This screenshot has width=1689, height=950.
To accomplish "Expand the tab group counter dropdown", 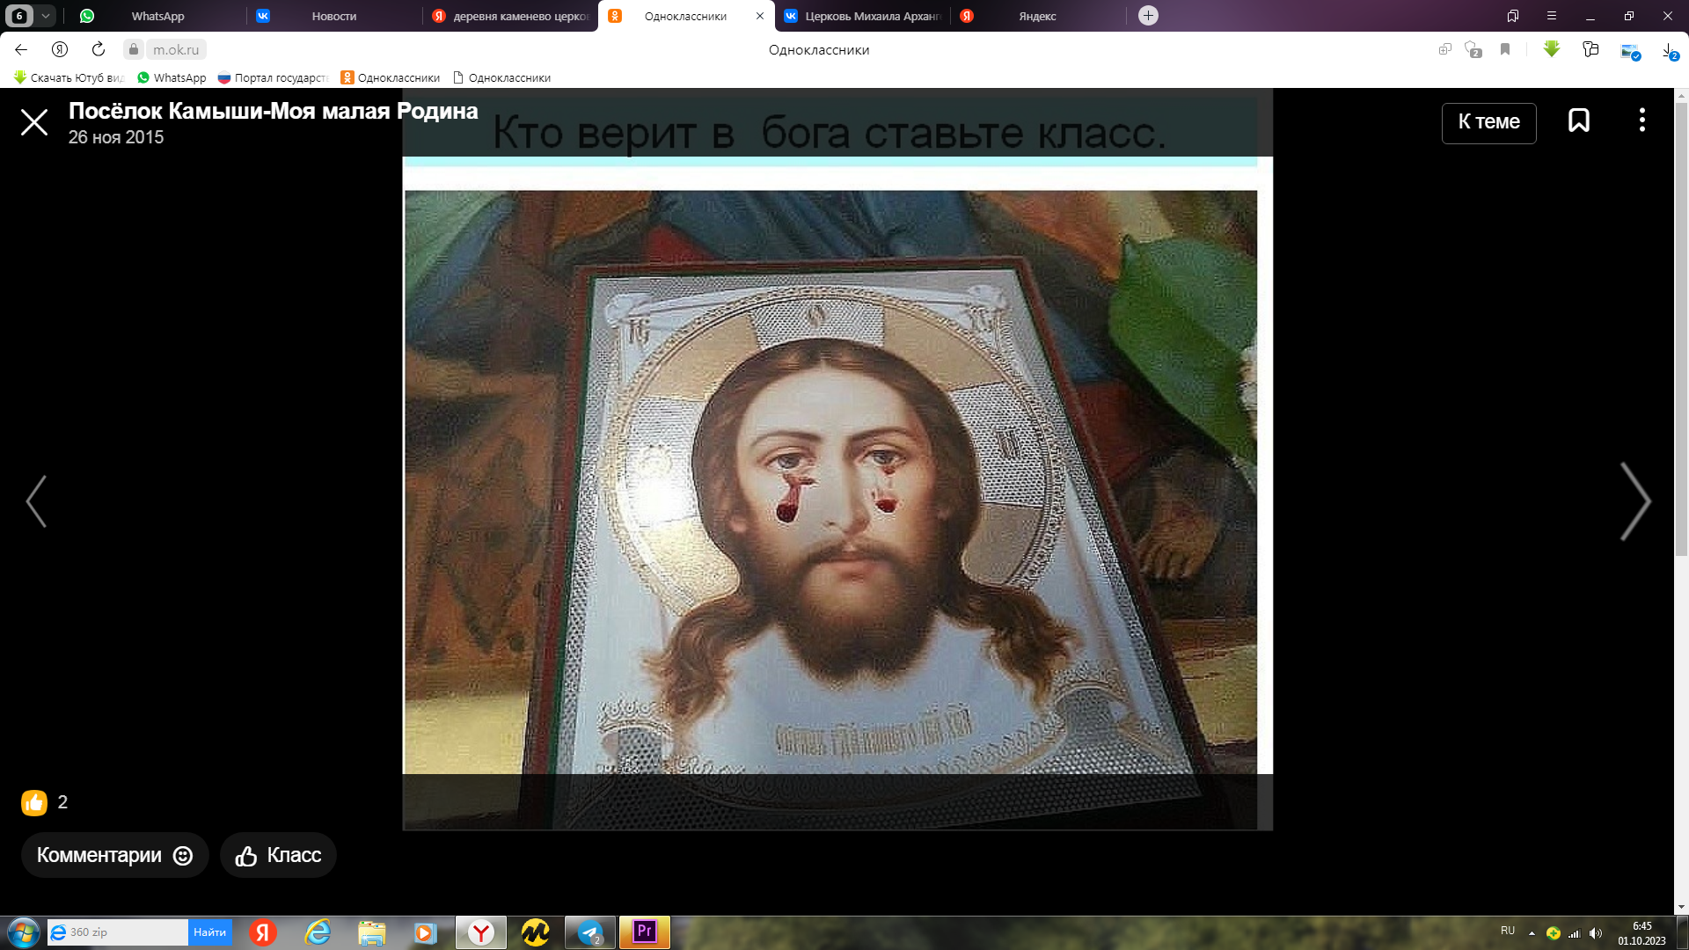I will (45, 16).
